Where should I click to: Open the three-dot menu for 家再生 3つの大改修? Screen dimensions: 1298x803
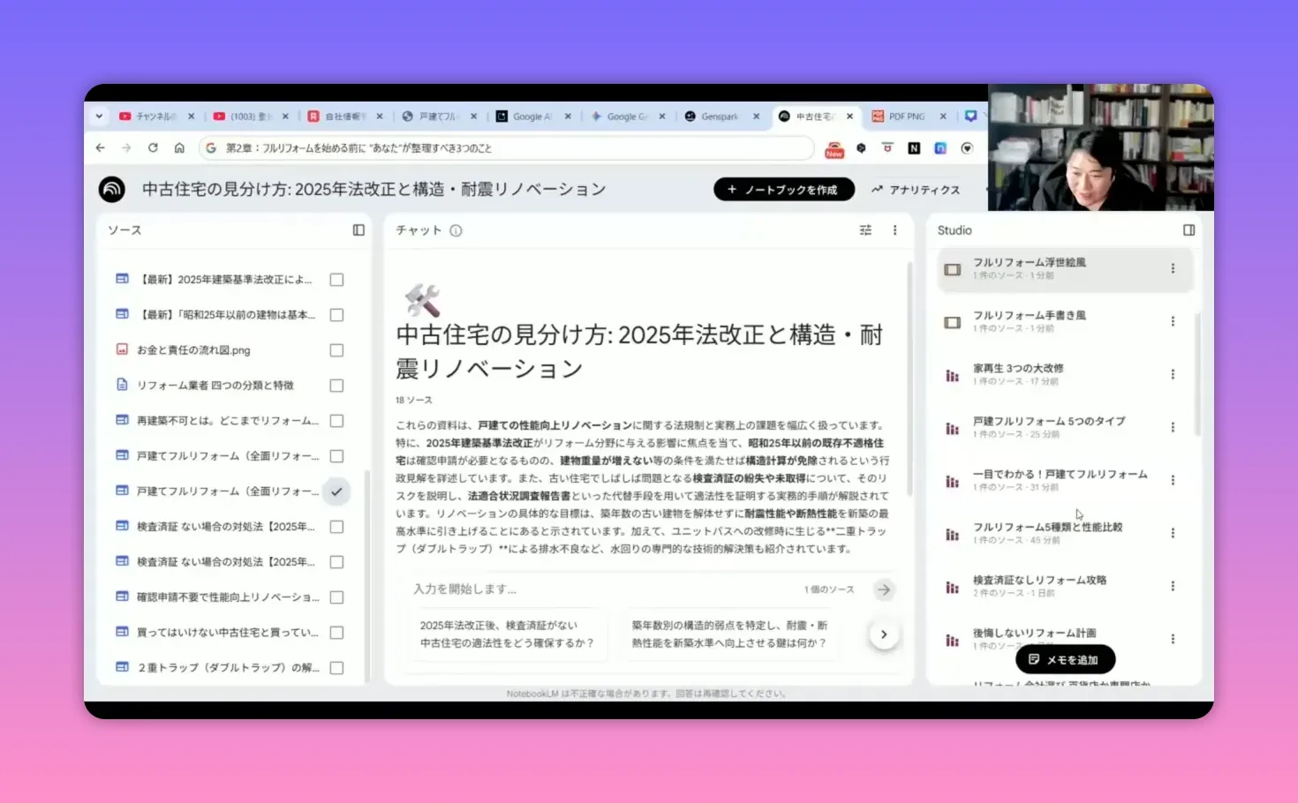1173,374
